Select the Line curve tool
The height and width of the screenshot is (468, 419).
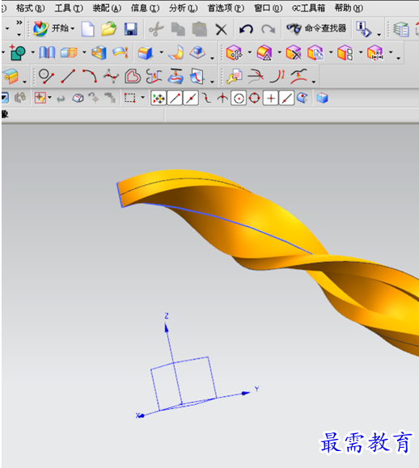pos(68,76)
